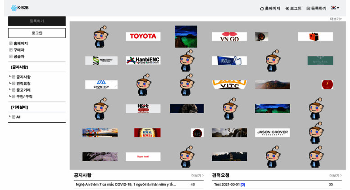Select All under 기계설비
Screen dimensions: 350x190
[x=18, y=117]
